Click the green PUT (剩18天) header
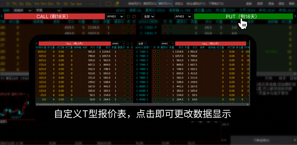Viewport: 297px width, 145px height. 243,17
